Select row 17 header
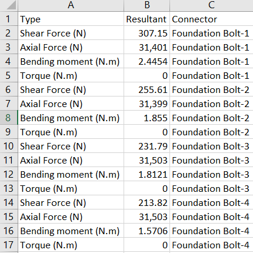The width and height of the screenshot is (253, 253). [9, 245]
